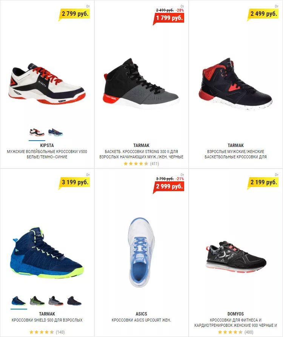Open the white Asics Upcourt shoe image
This screenshot has height=337, width=283.
pyautogui.click(x=141, y=253)
